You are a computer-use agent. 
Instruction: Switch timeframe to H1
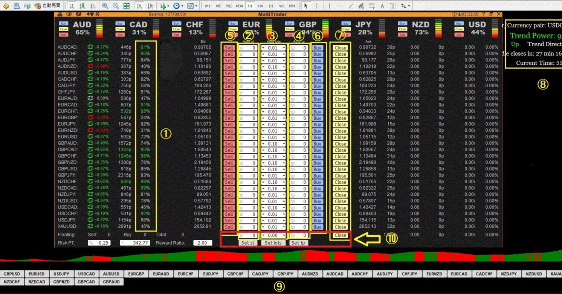click(250, 6)
